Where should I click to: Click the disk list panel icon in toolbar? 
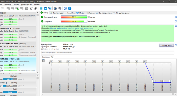(3, 8)
